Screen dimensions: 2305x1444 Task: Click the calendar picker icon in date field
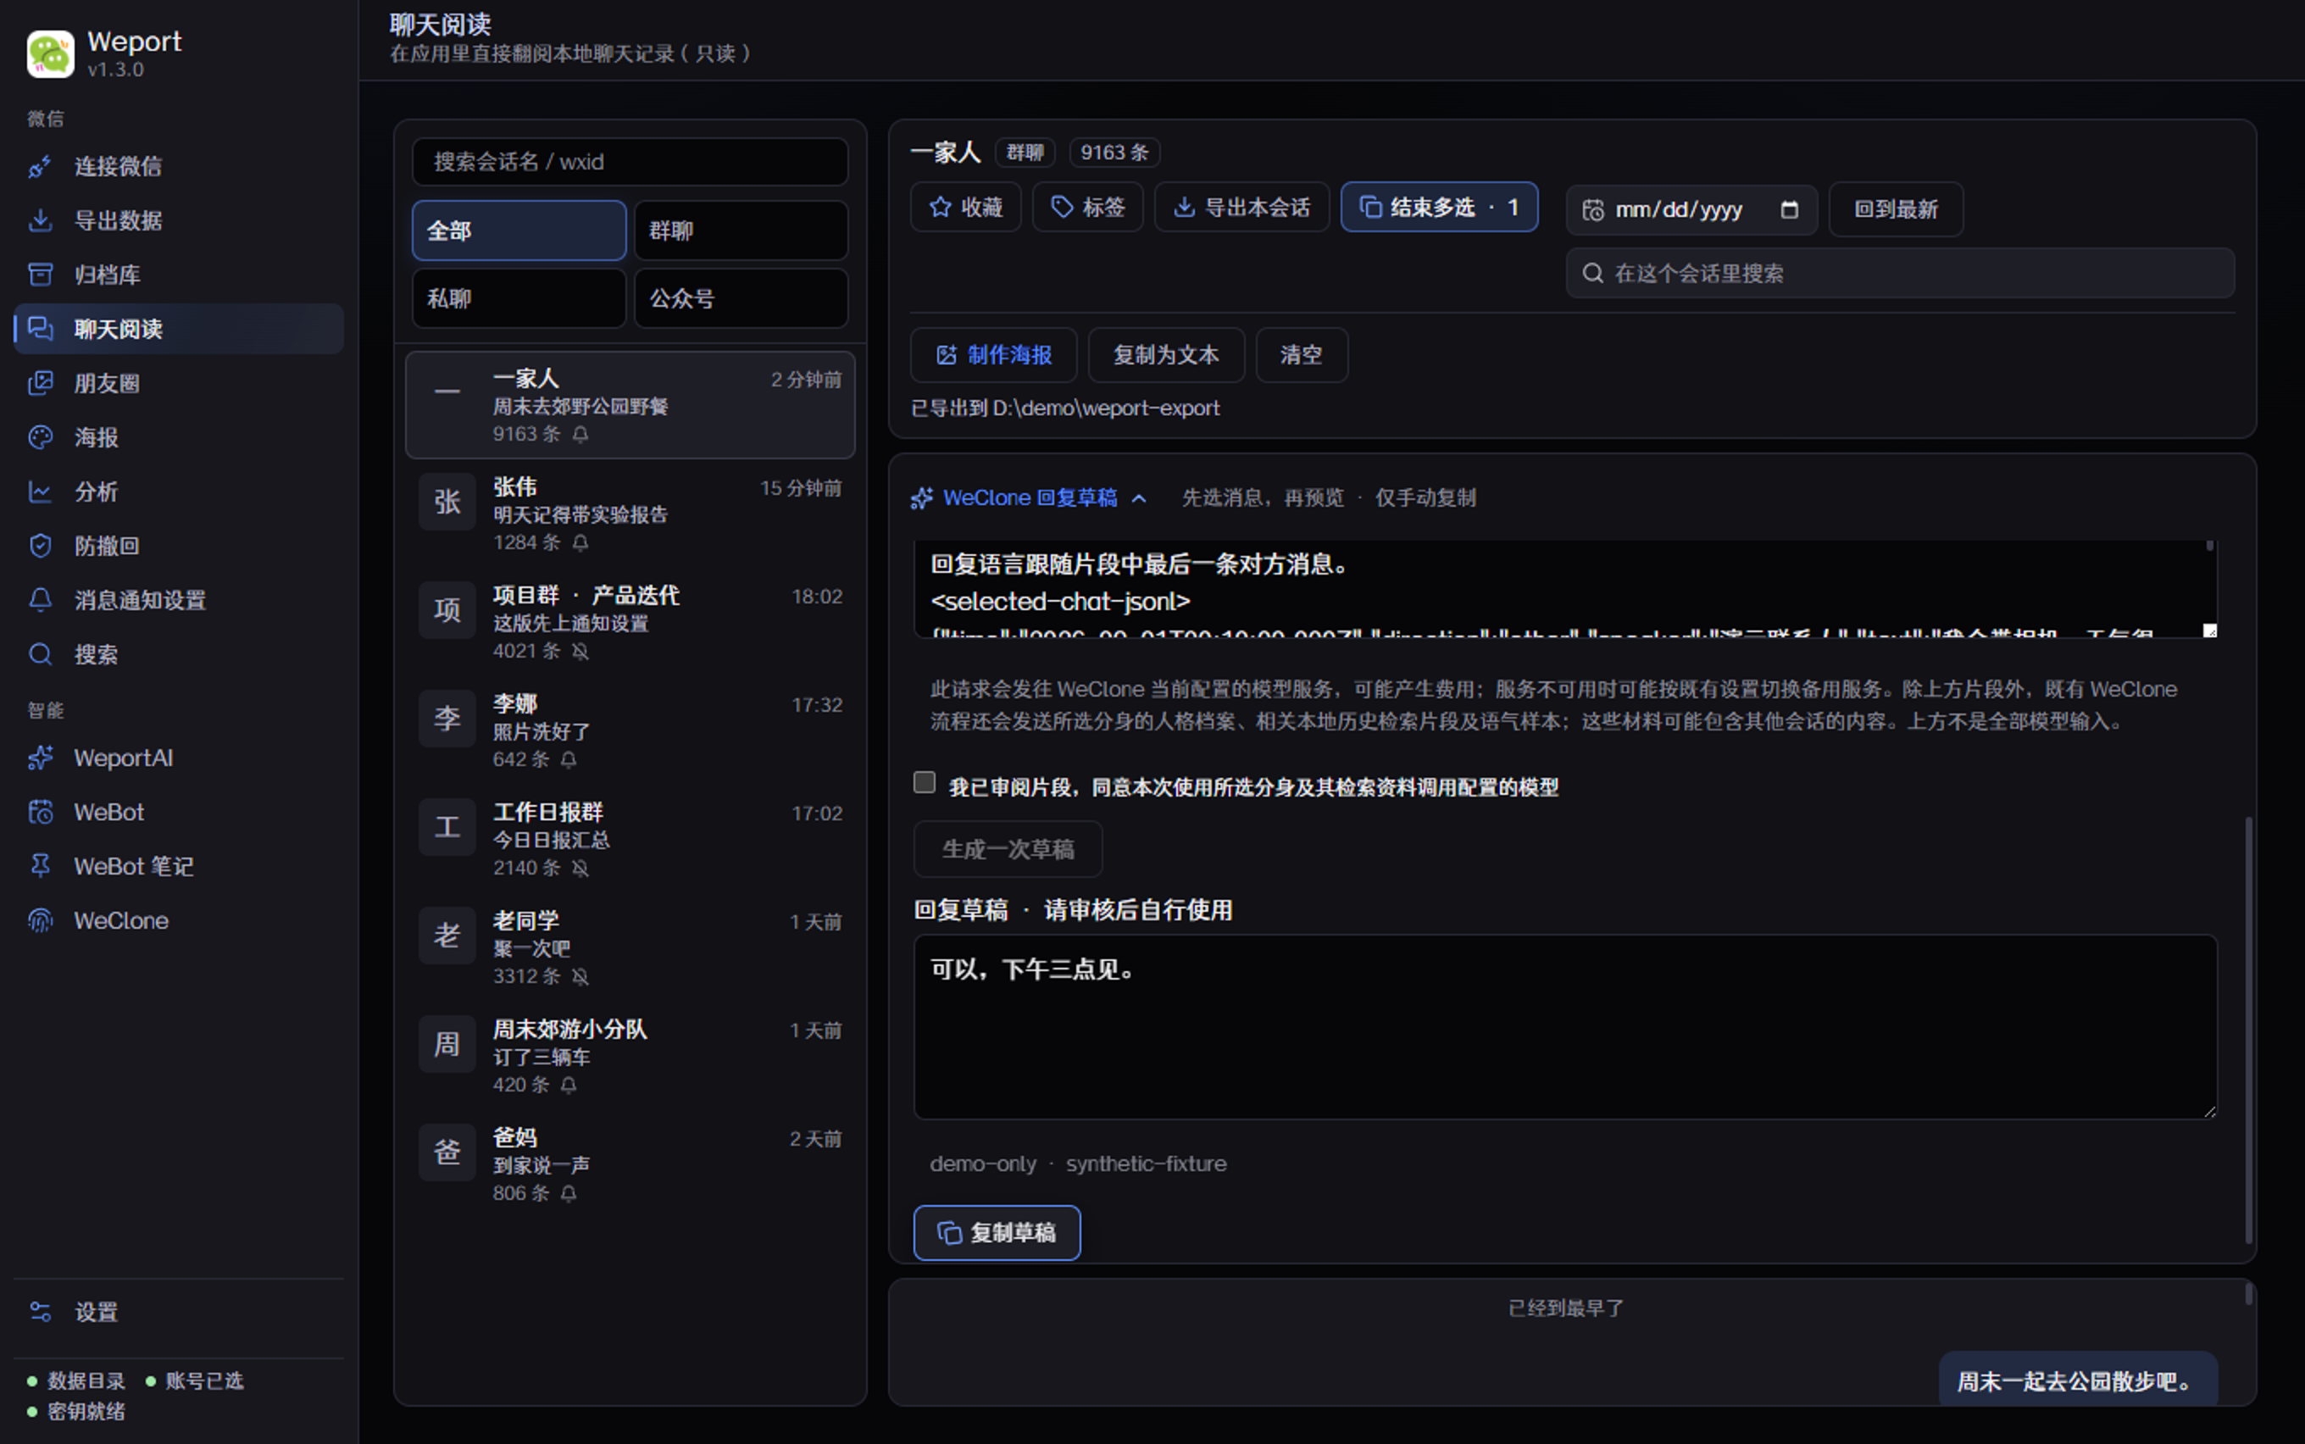[x=1790, y=209]
